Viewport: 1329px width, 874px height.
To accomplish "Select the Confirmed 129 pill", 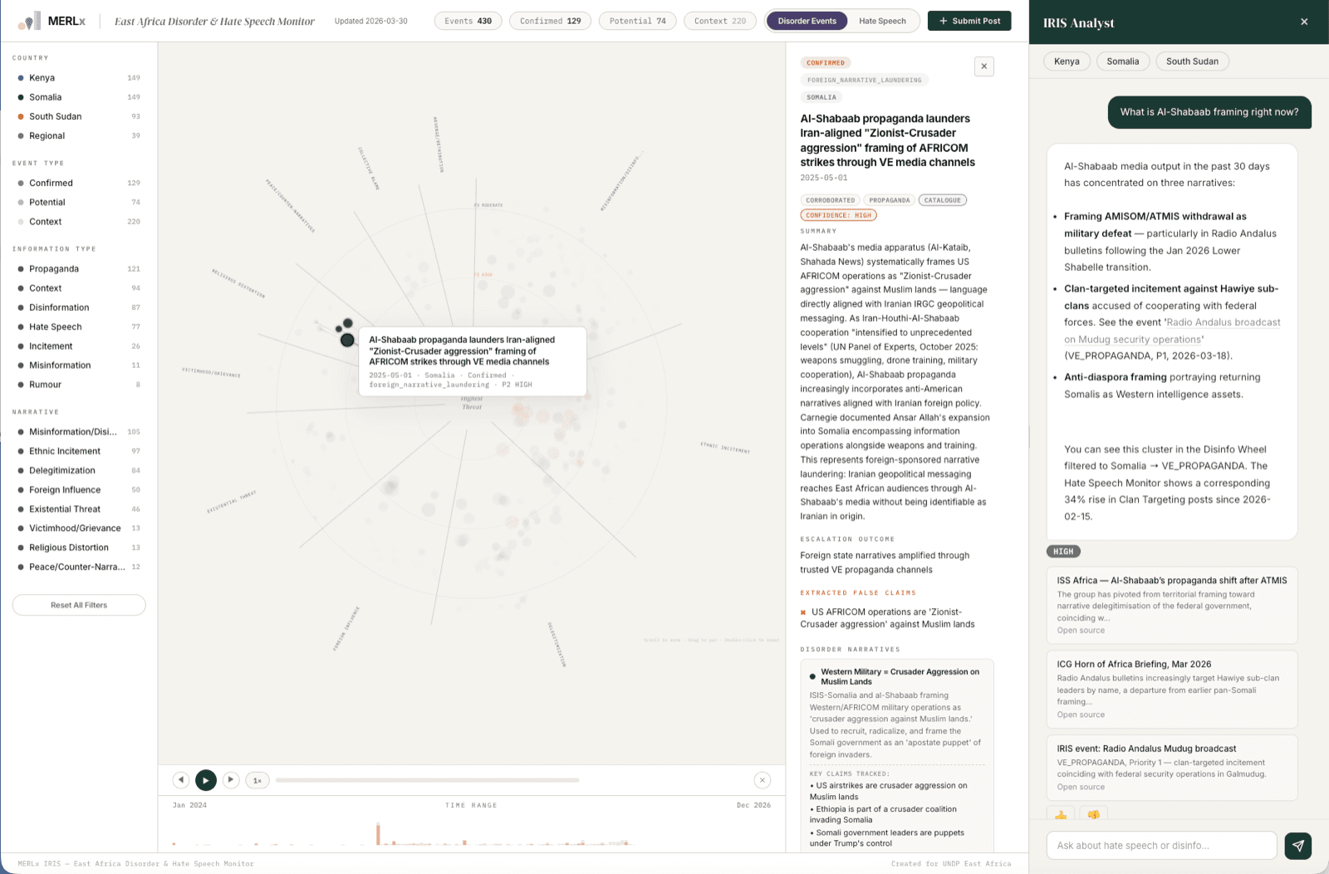I will (x=550, y=21).
